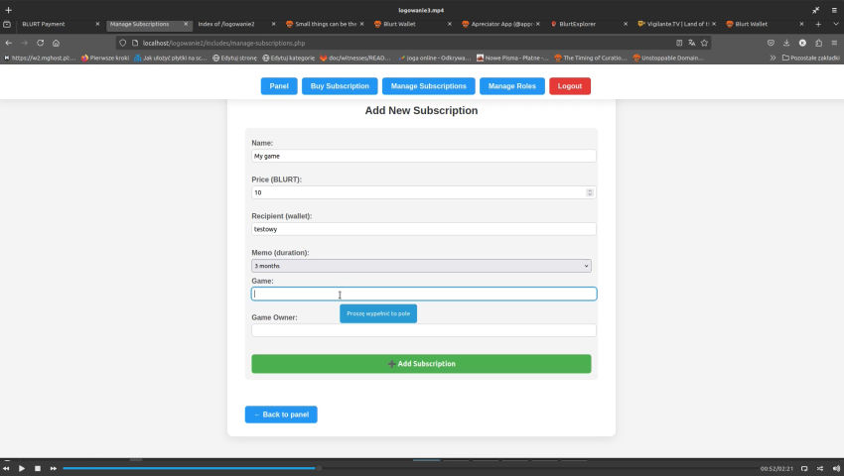Bookmark page with the star icon

704,43
